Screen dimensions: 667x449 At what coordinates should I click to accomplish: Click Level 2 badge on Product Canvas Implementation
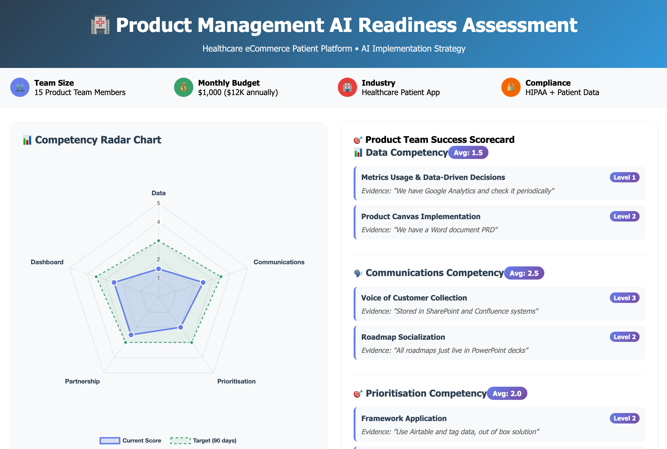point(624,216)
